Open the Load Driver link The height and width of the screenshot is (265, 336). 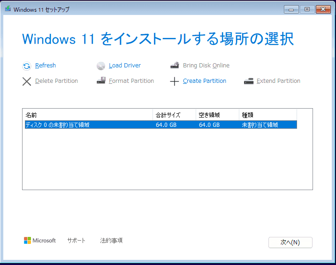point(125,66)
